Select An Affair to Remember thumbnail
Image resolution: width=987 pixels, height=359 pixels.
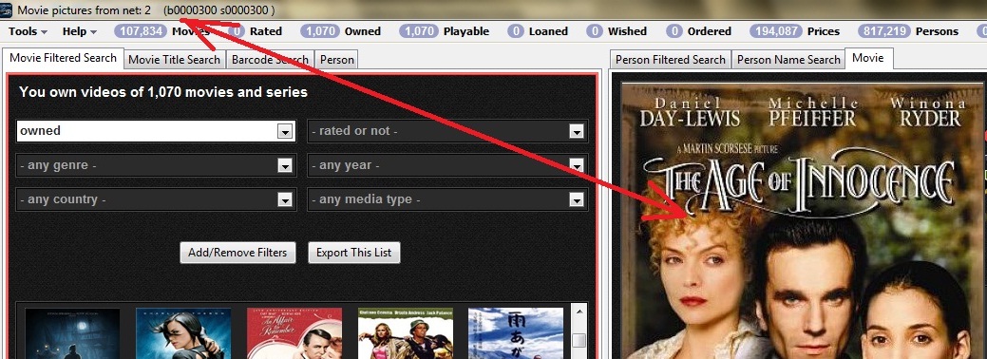(294, 333)
